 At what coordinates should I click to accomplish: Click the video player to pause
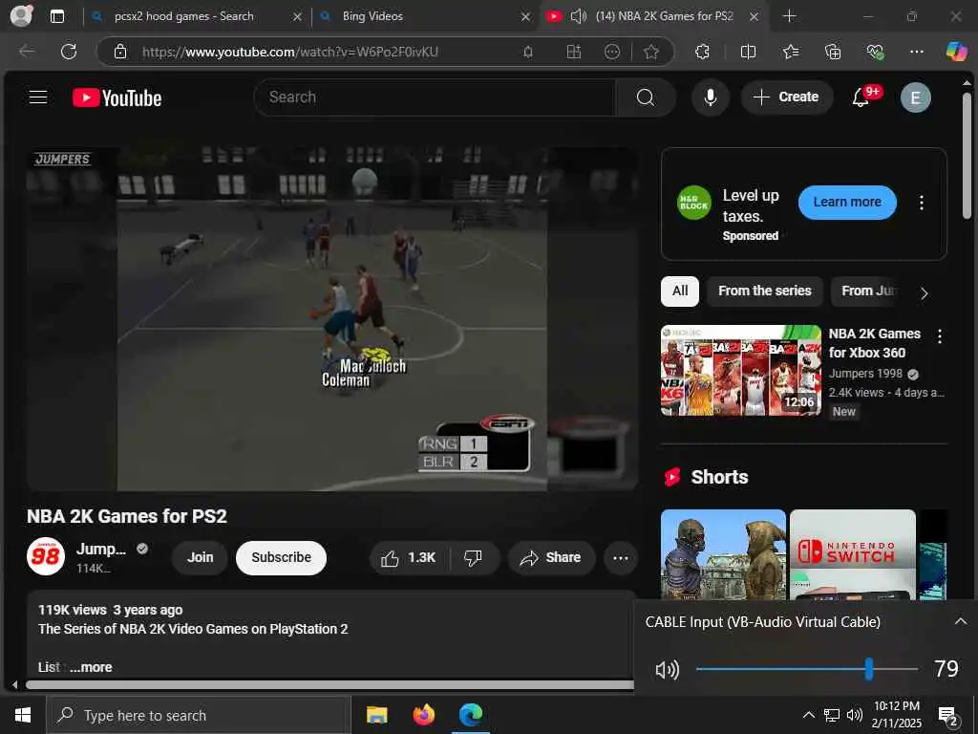point(331,318)
